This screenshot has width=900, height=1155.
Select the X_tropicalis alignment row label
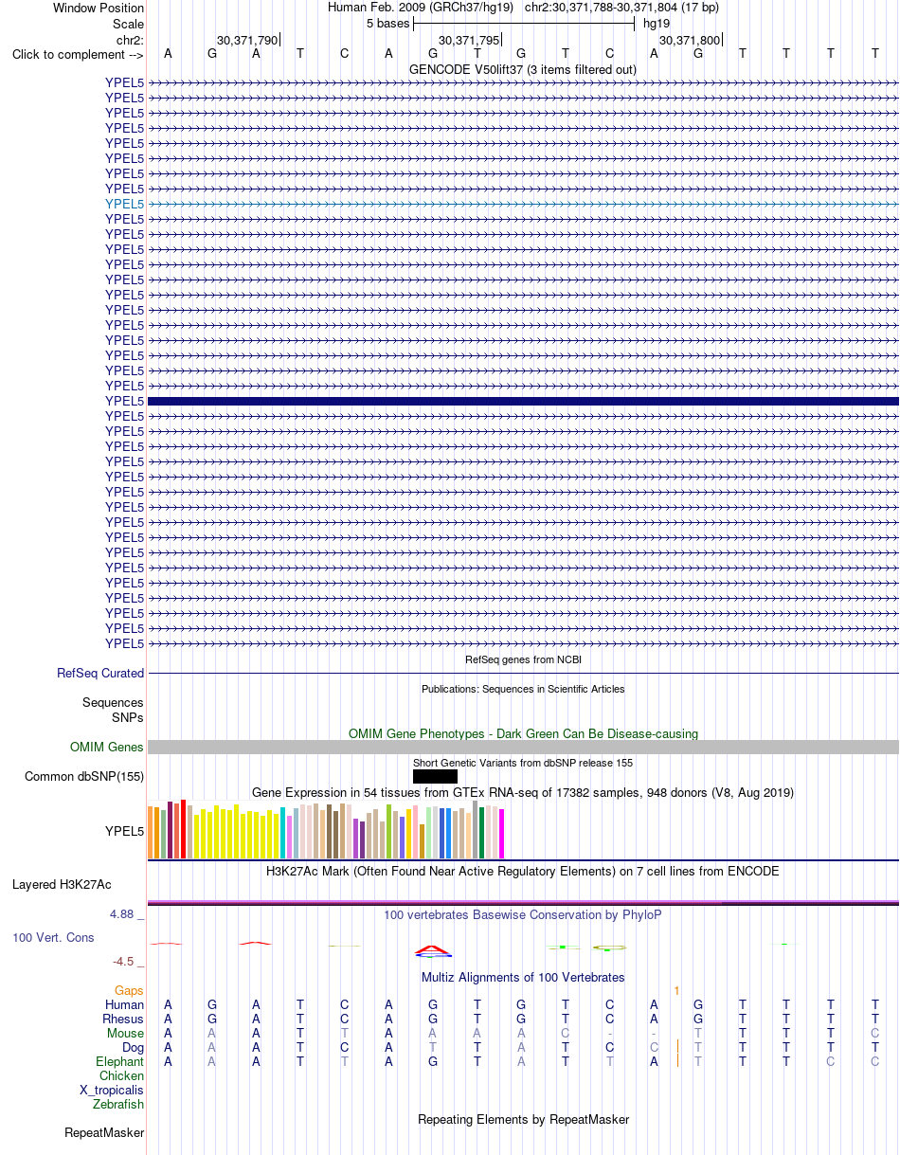[112, 1091]
